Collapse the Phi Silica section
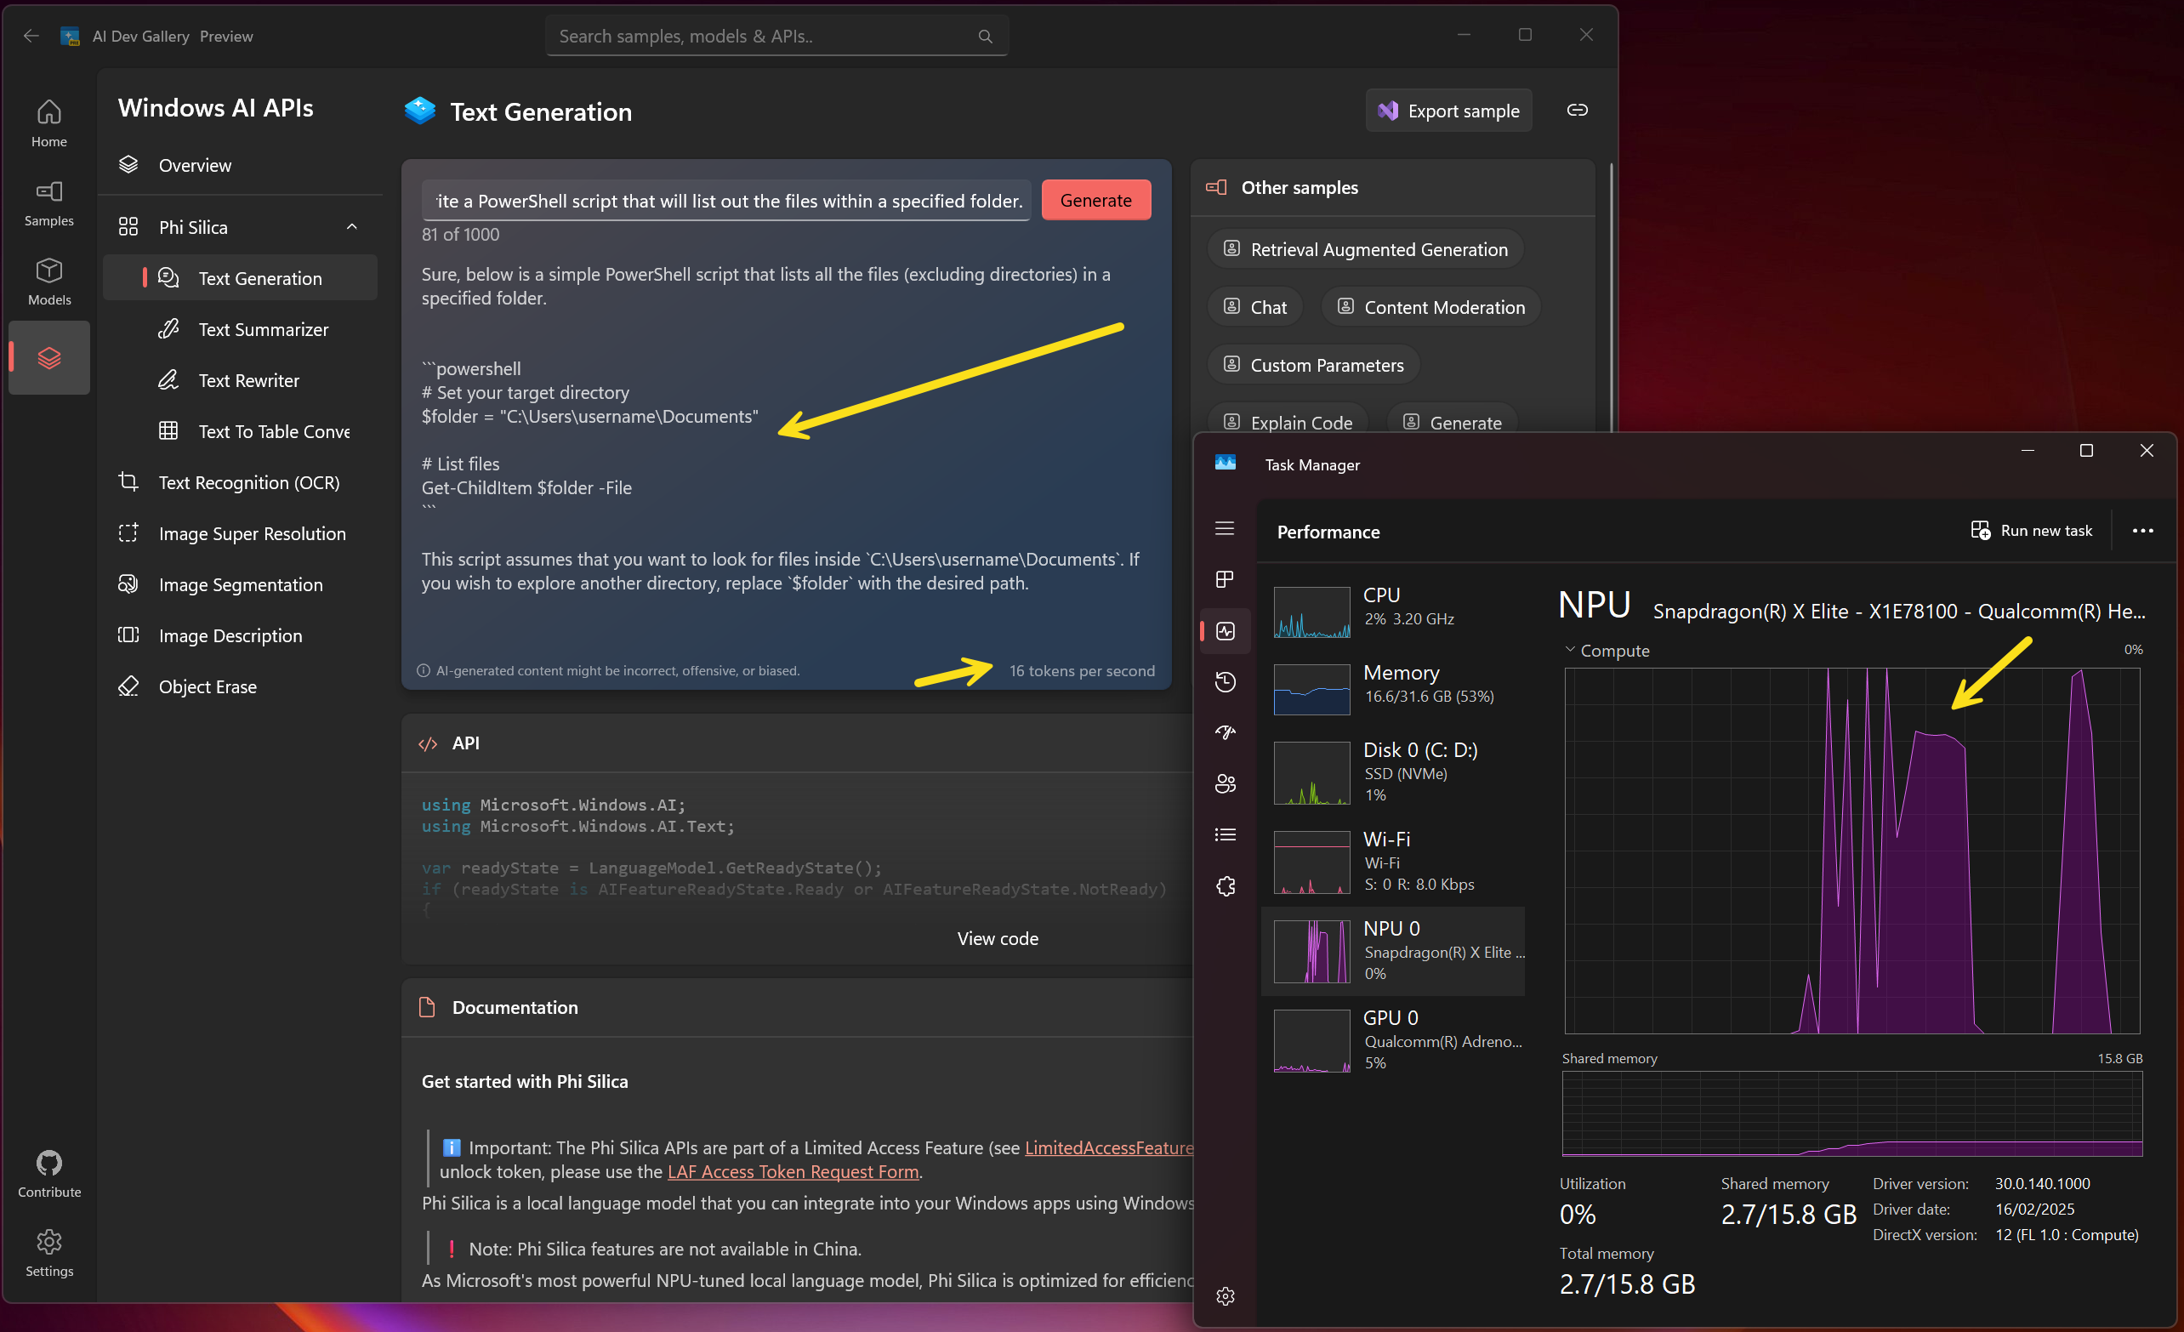 click(x=352, y=227)
